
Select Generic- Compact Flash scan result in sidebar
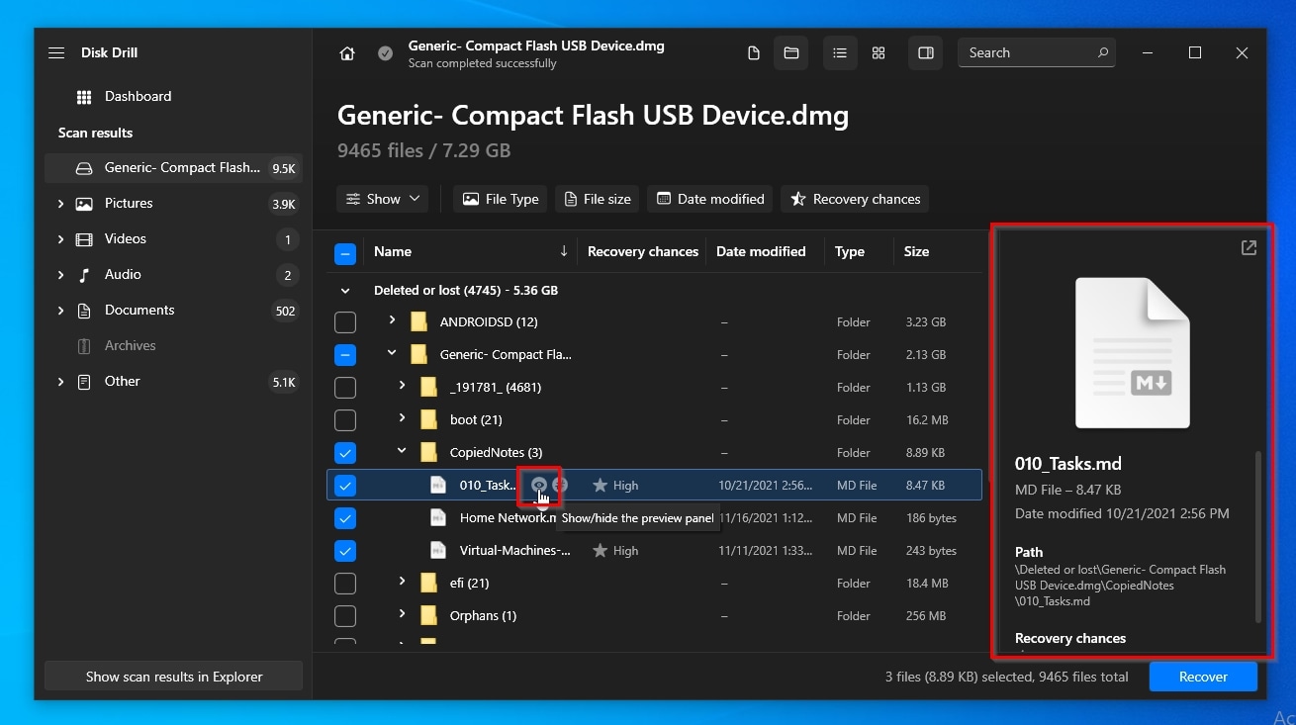point(173,168)
